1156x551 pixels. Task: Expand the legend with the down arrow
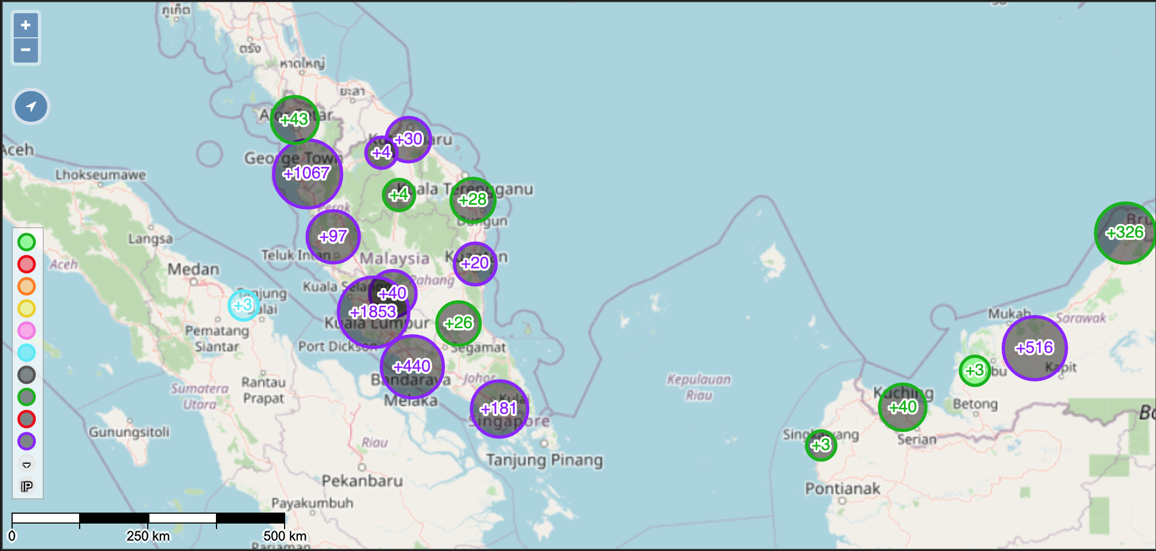pos(26,465)
